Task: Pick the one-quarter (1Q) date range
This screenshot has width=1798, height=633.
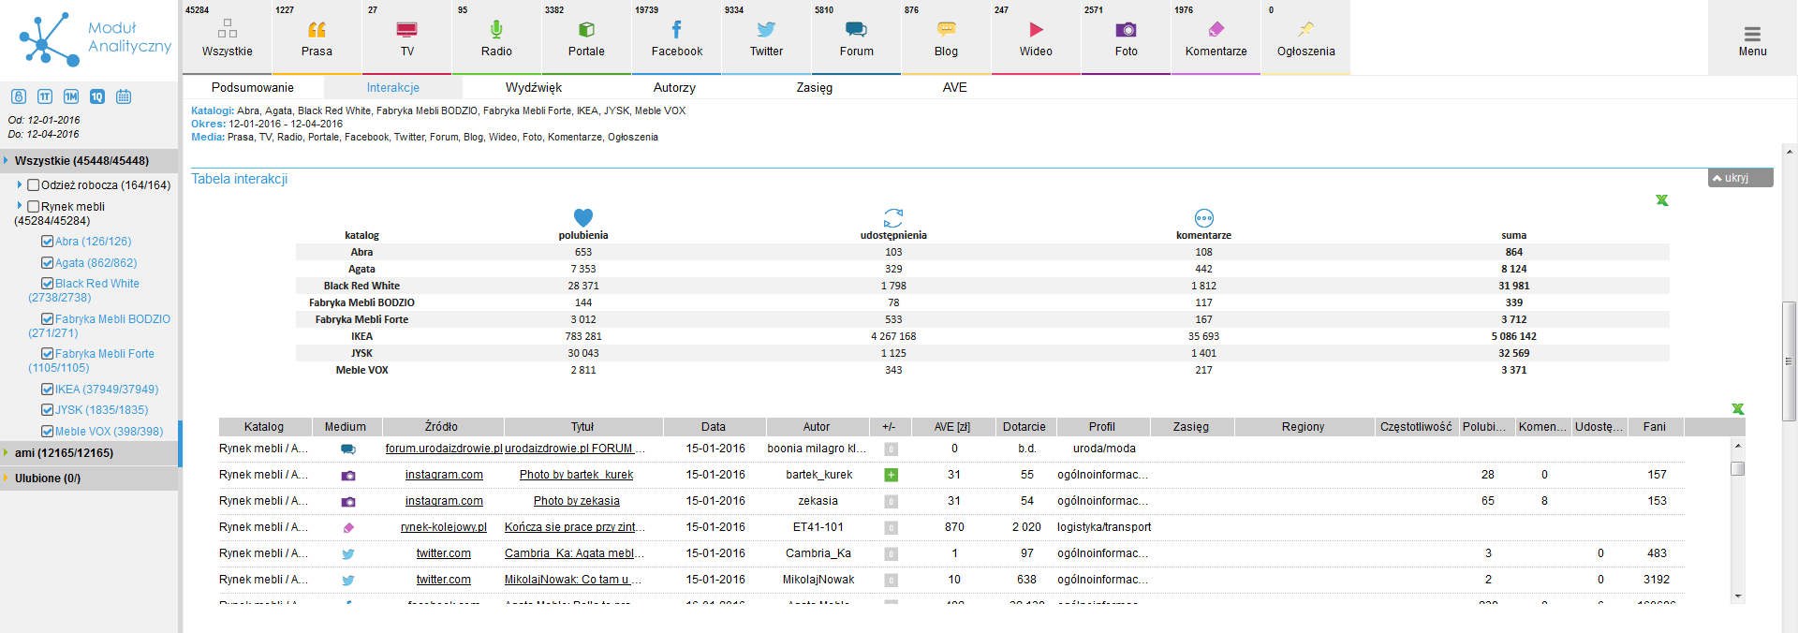Action: point(97,96)
